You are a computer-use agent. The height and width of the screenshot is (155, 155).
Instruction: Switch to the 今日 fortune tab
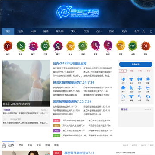123,71
